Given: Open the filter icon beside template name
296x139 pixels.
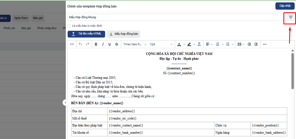Looking at the screenshot, I should tap(291, 17).
